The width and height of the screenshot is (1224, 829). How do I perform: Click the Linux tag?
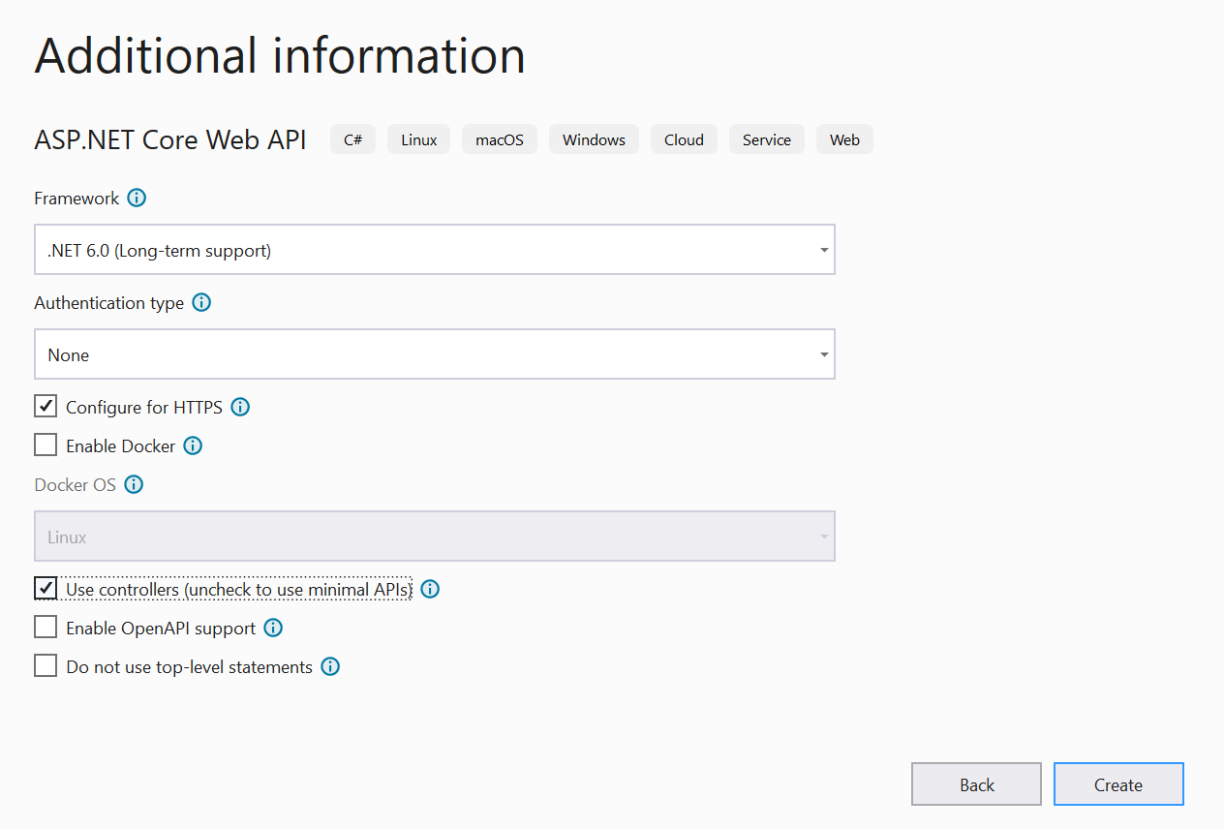point(419,139)
